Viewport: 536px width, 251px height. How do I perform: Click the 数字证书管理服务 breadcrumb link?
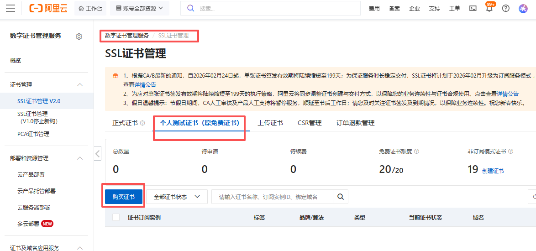pos(127,35)
